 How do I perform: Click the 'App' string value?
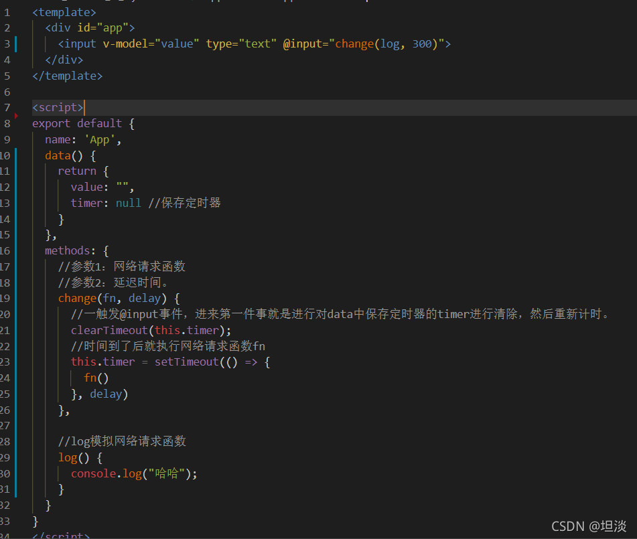click(x=100, y=140)
